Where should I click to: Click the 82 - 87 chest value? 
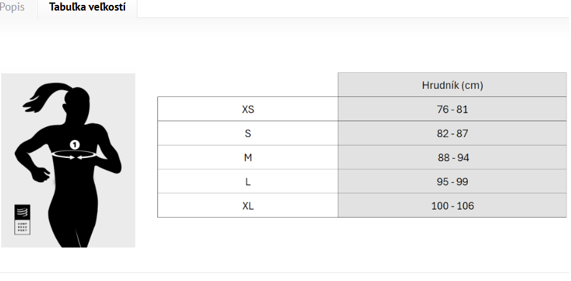[x=452, y=133]
